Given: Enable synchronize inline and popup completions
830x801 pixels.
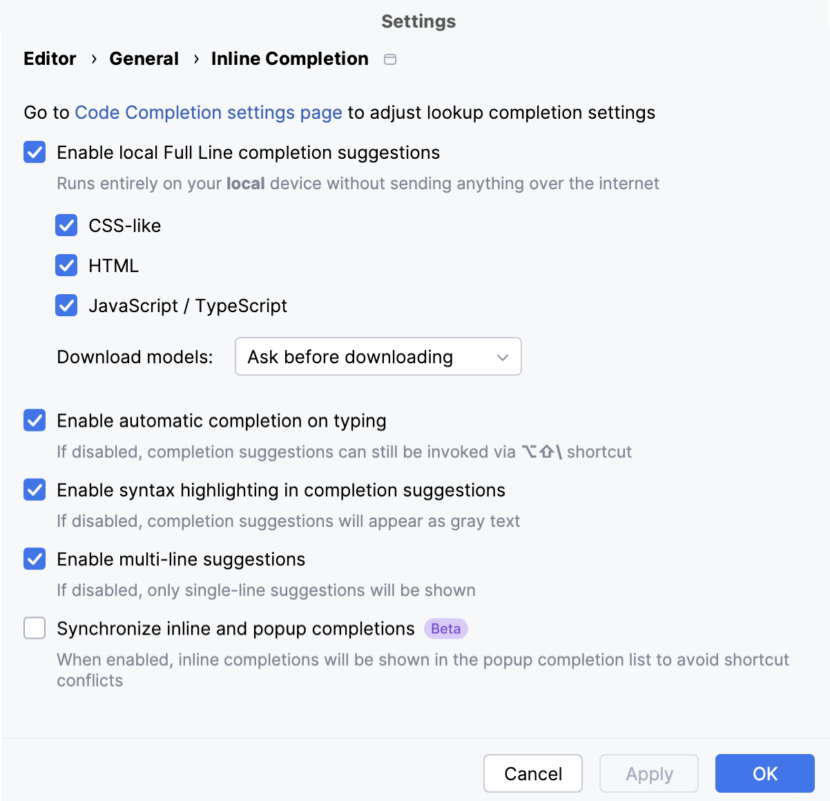Looking at the screenshot, I should (x=34, y=628).
